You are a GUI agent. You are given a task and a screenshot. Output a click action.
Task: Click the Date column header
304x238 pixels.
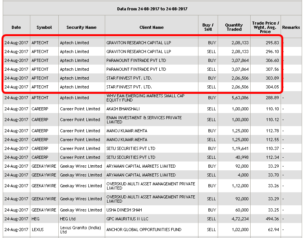pos(16,27)
